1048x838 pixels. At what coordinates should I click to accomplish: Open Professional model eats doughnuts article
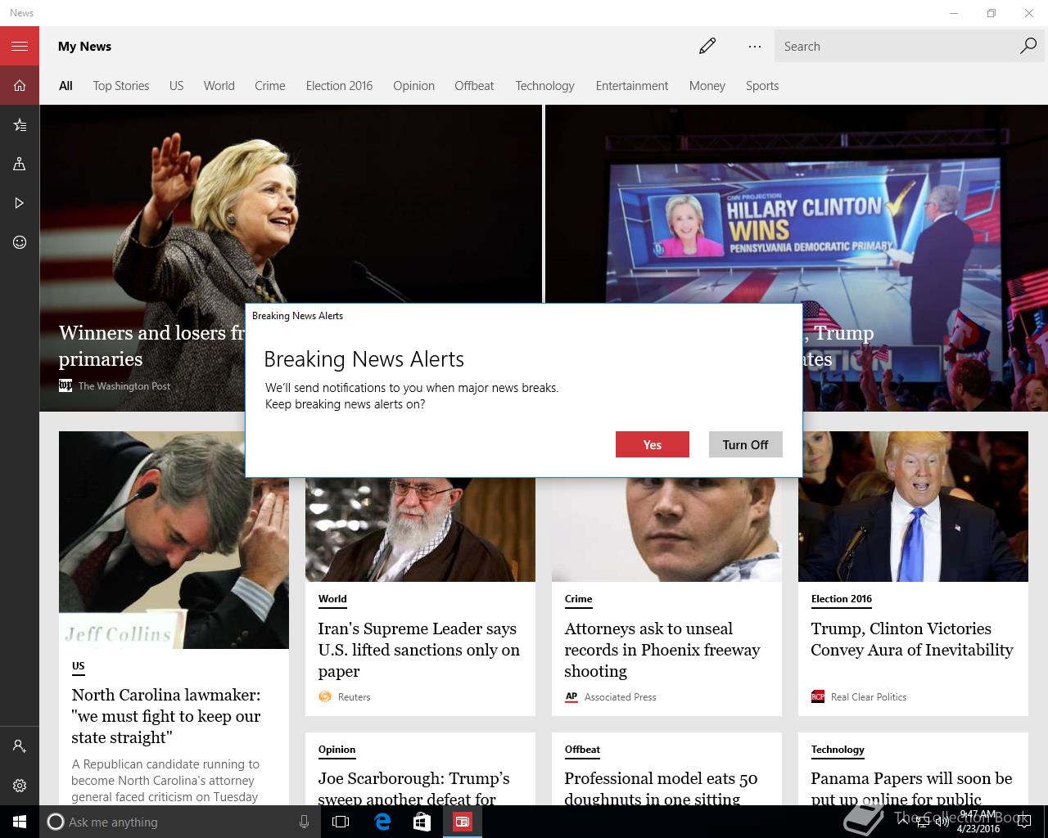[661, 788]
